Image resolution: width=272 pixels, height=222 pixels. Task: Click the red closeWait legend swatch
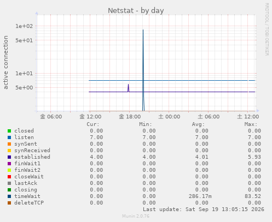coord(9,177)
